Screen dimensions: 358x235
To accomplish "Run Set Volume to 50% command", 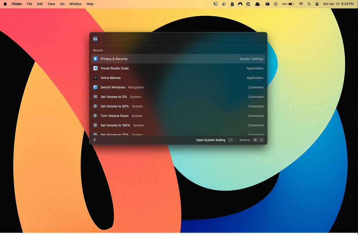I will click(178, 106).
